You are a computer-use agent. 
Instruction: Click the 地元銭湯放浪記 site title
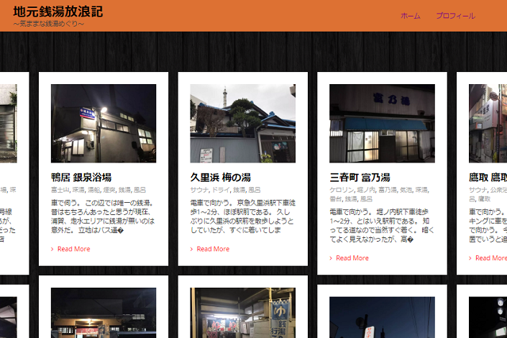[x=58, y=12]
